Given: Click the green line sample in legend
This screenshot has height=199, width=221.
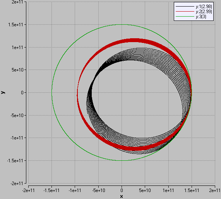Looking at the screenshot, I should [x=185, y=17].
